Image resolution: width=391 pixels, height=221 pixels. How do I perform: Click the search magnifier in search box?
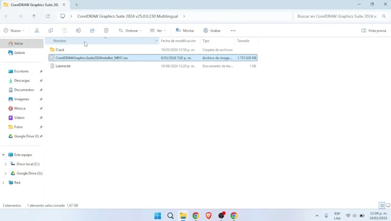pyautogui.click(x=384, y=16)
